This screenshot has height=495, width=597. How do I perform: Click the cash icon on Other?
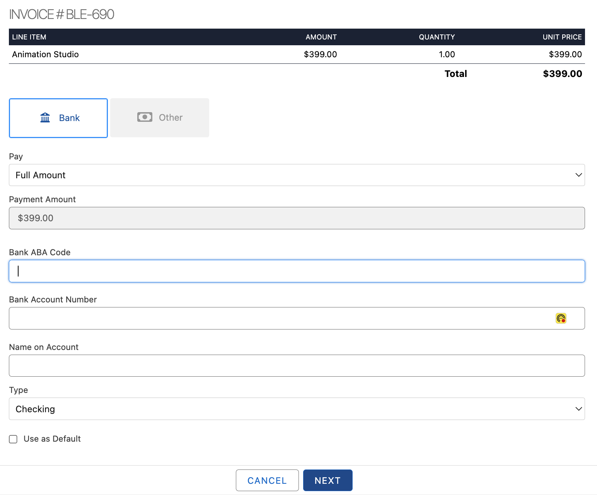(x=145, y=117)
